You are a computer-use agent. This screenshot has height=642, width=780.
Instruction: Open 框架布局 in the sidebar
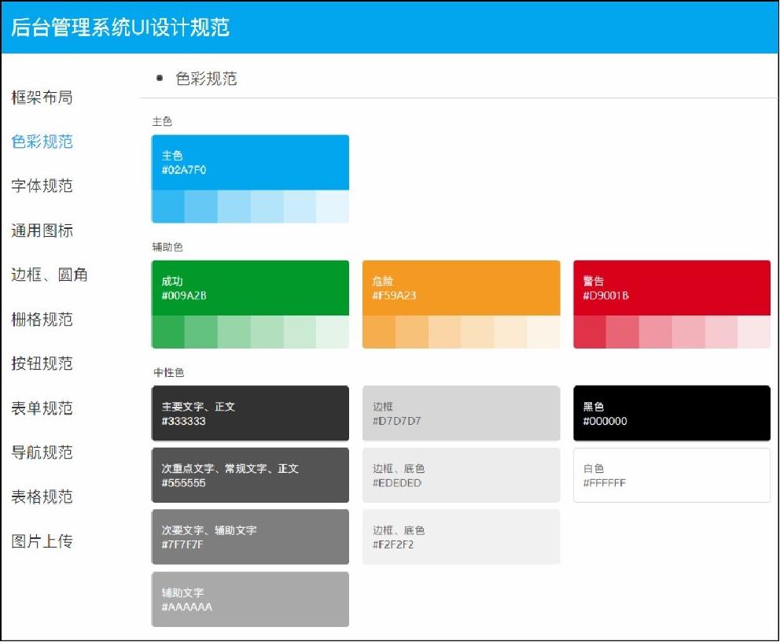click(42, 98)
